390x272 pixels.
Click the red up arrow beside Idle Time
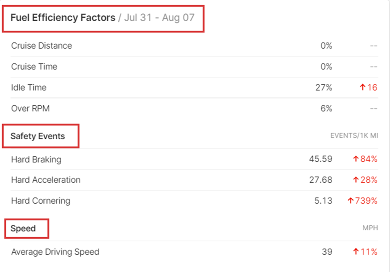click(x=362, y=88)
